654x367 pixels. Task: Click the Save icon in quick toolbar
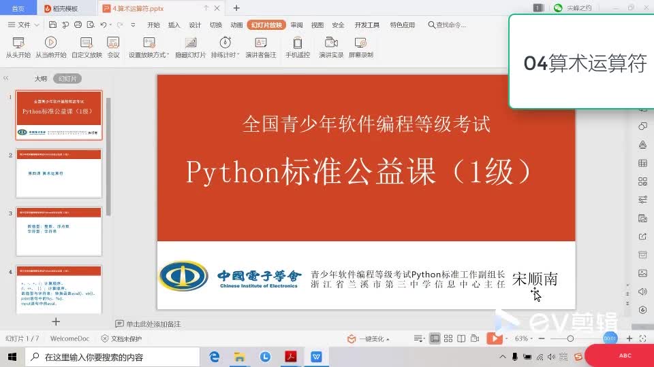[52, 25]
